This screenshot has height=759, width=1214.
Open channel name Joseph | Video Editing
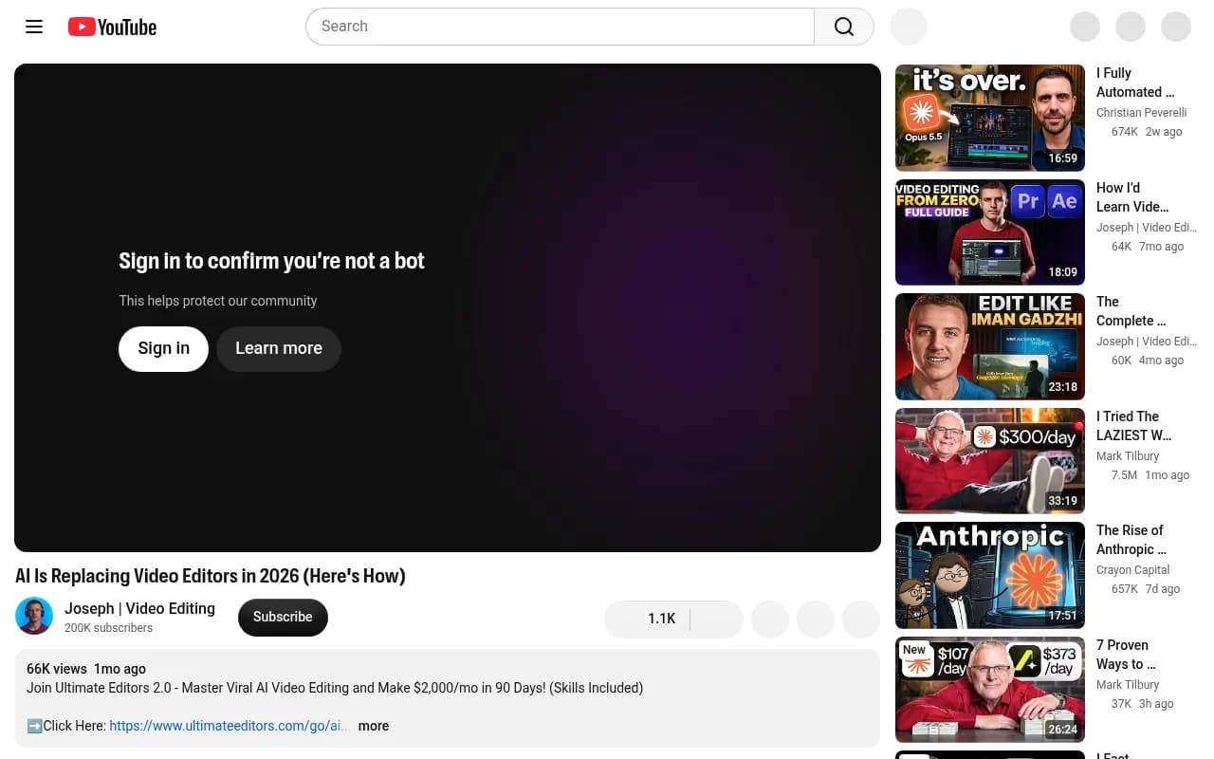139,608
